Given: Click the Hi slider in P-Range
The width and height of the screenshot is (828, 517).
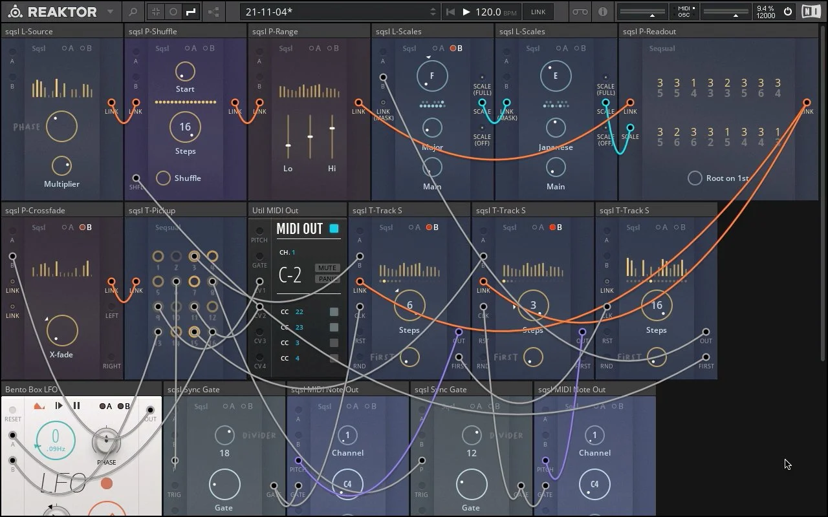Looking at the screenshot, I should pos(332,137).
